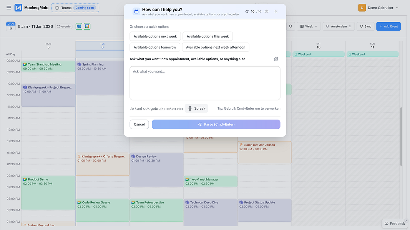This screenshot has height=230, width=410.
Task: Click the Ask what you want text field
Action: coord(205,83)
